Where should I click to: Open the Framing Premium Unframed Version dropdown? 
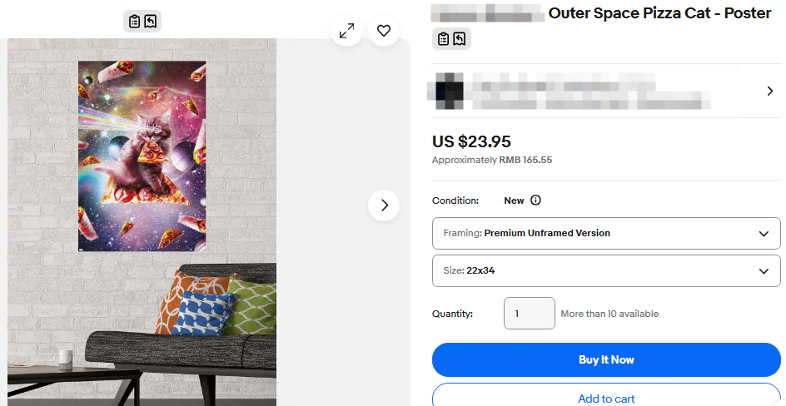606,233
